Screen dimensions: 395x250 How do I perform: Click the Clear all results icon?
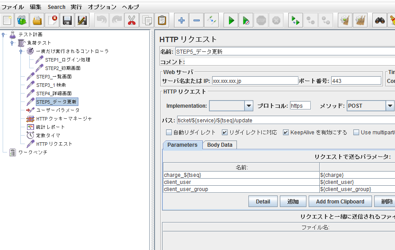click(x=360, y=20)
